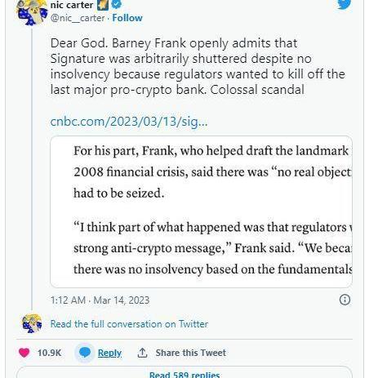
Task: Open the quoted article screenshot image
Action: click(202, 211)
